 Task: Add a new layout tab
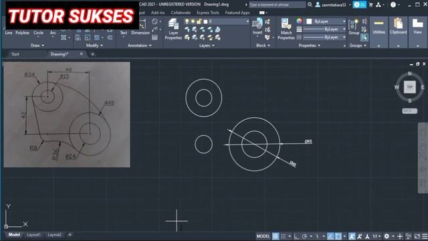pyautogui.click(x=70, y=234)
